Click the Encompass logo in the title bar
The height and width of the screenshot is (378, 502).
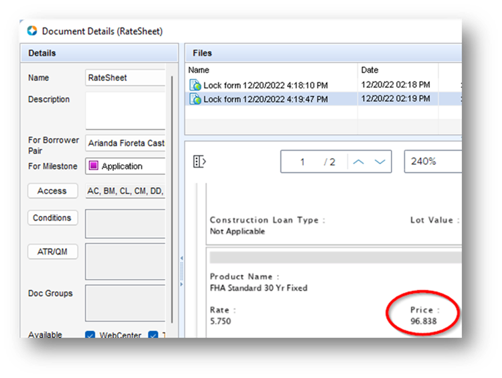32,31
